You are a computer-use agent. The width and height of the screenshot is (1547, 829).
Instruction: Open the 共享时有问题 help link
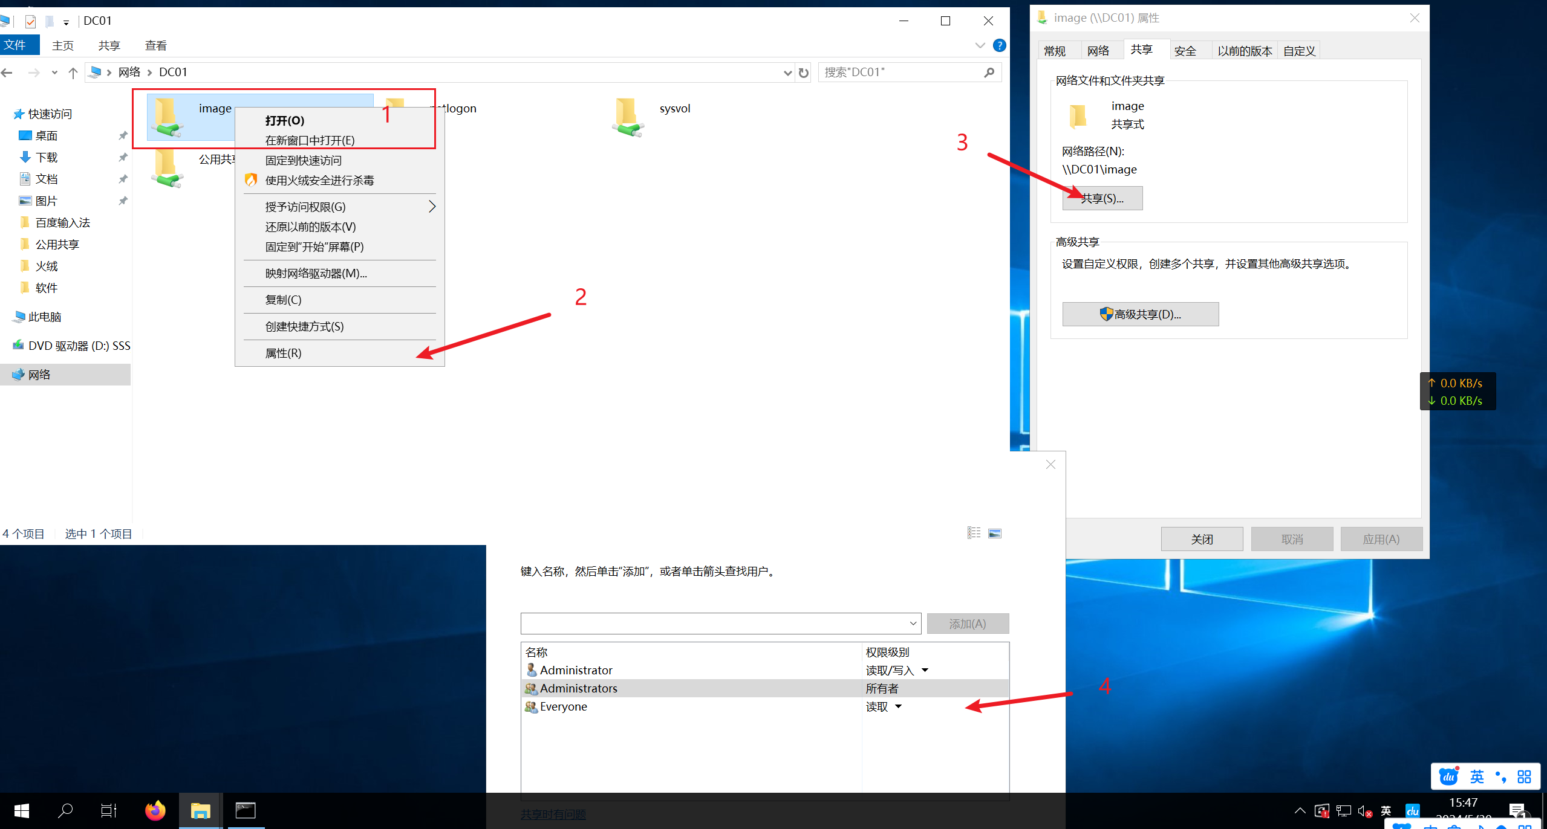click(x=553, y=814)
